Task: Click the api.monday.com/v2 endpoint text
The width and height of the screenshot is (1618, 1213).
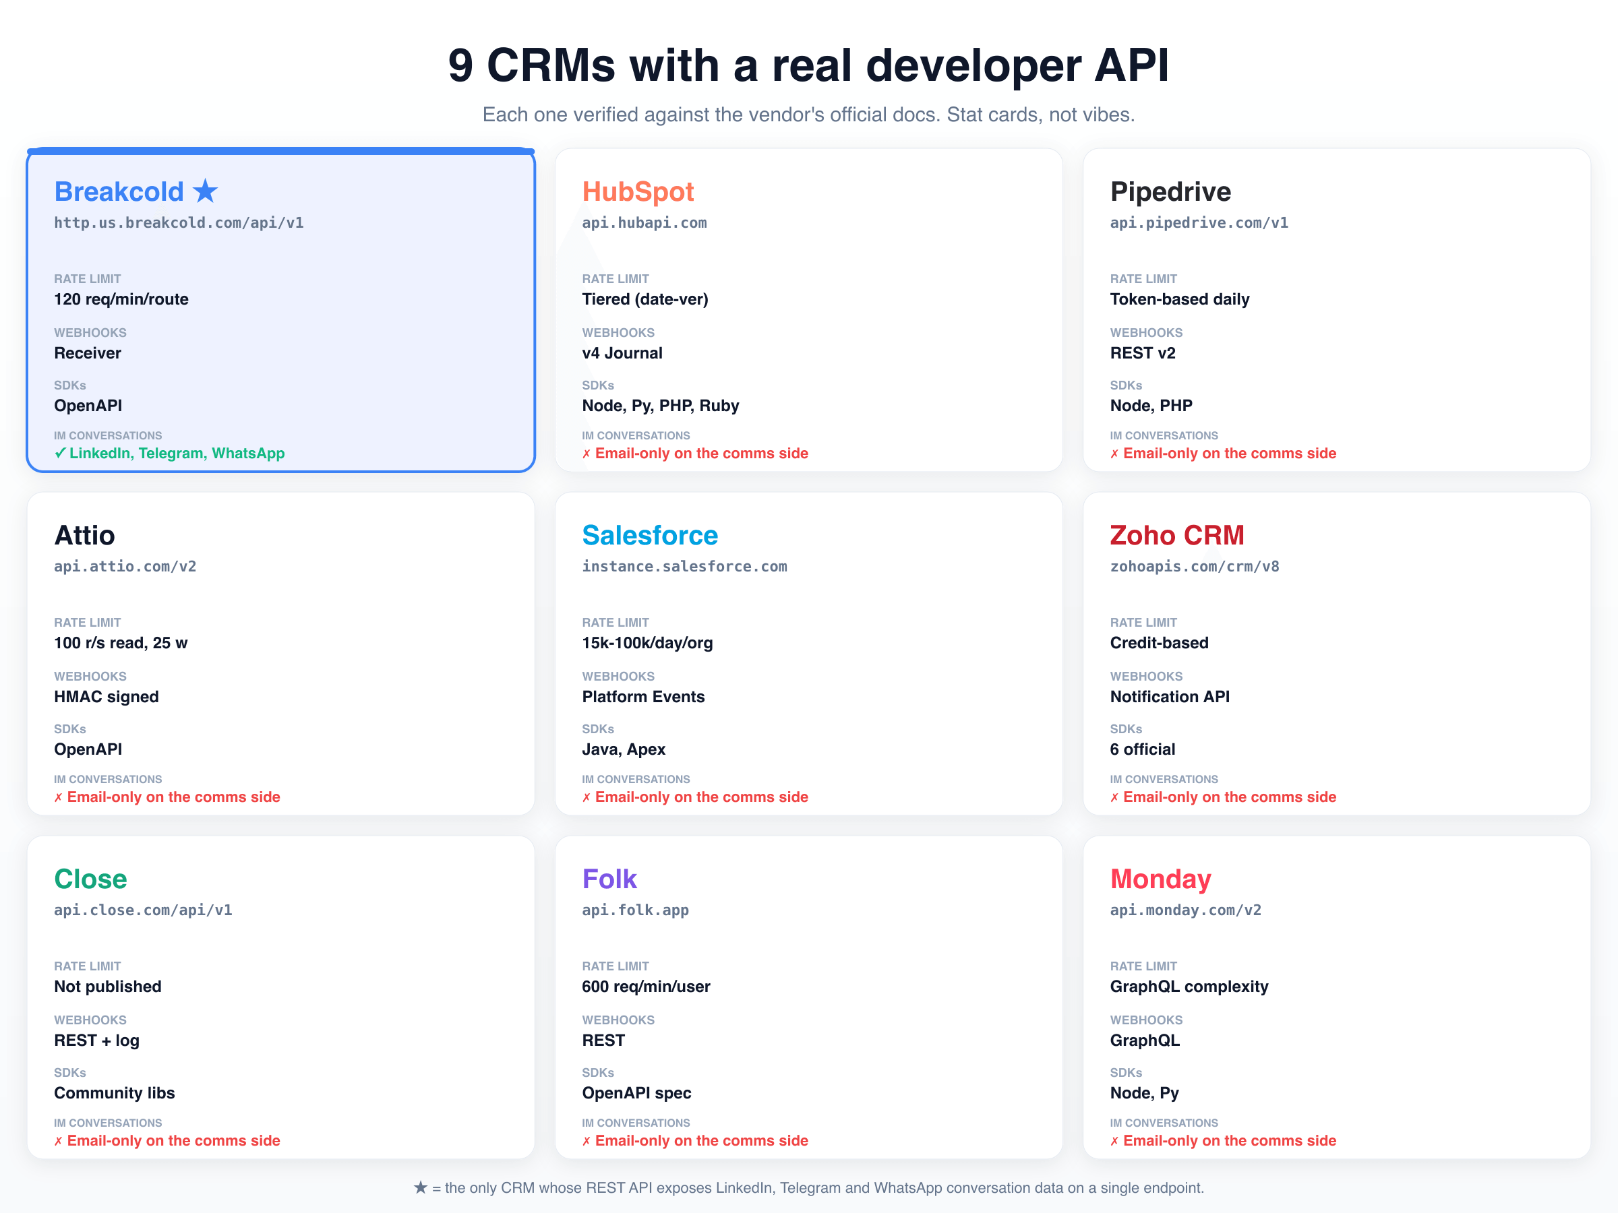Action: (x=1186, y=910)
